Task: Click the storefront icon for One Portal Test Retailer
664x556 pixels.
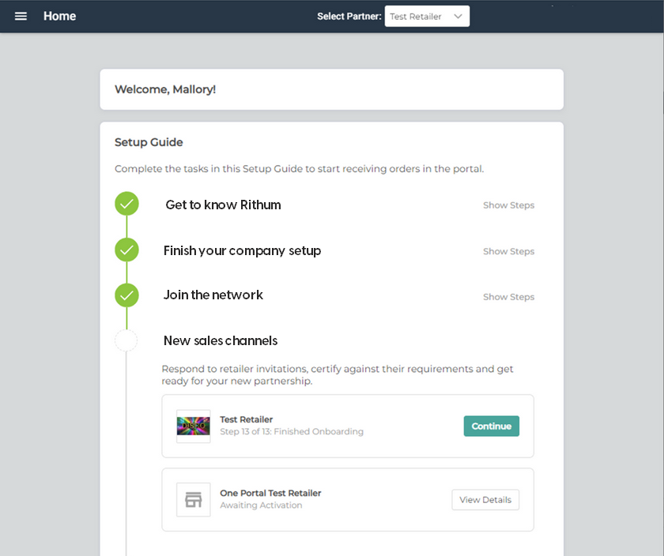Action: [x=194, y=500]
